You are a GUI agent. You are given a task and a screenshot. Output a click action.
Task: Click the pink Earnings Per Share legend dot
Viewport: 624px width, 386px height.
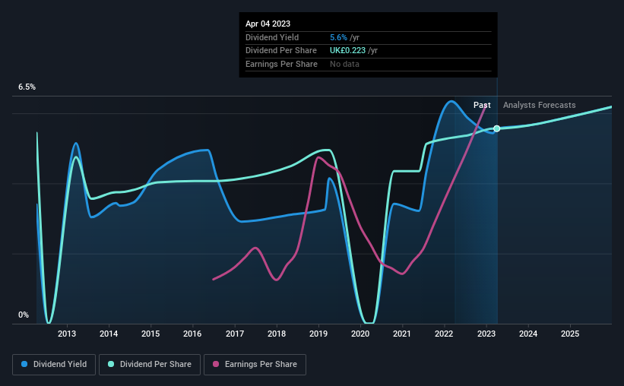[216, 364]
